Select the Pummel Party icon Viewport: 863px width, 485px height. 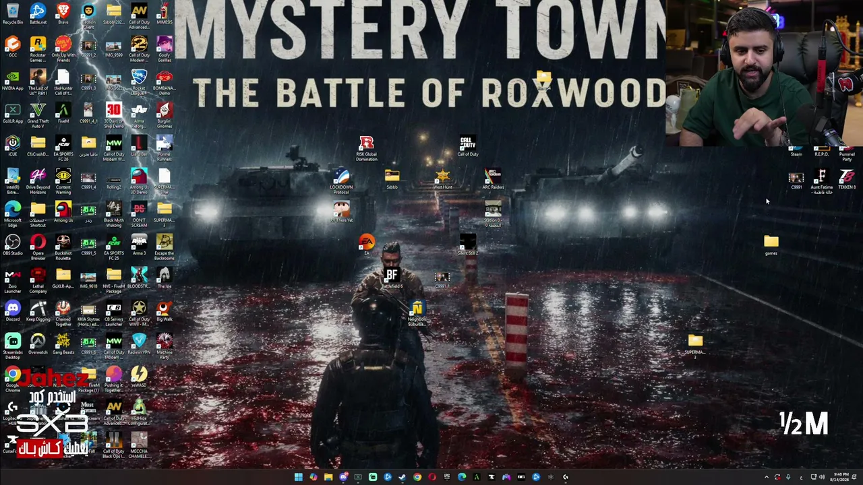click(x=847, y=154)
